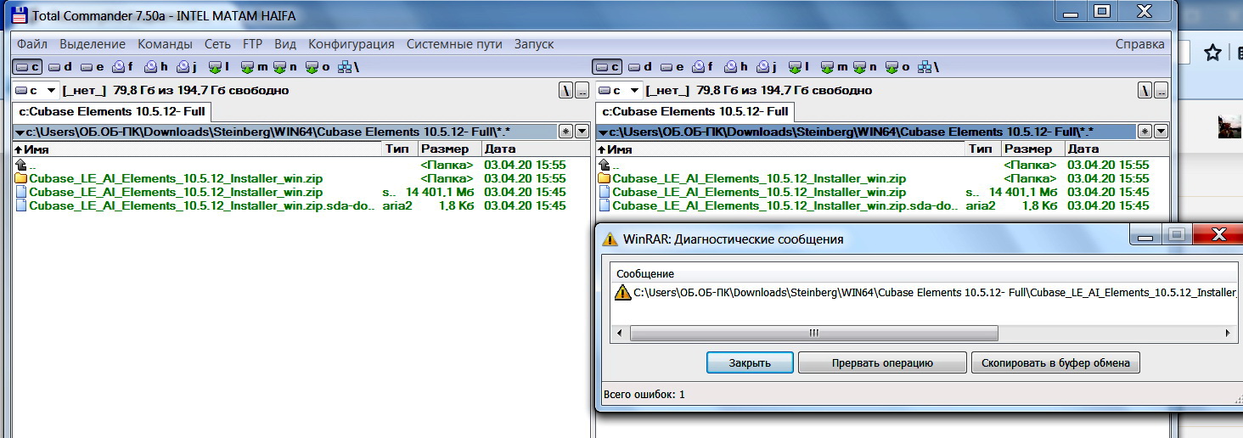Open network drive l in left drive bar

219,66
